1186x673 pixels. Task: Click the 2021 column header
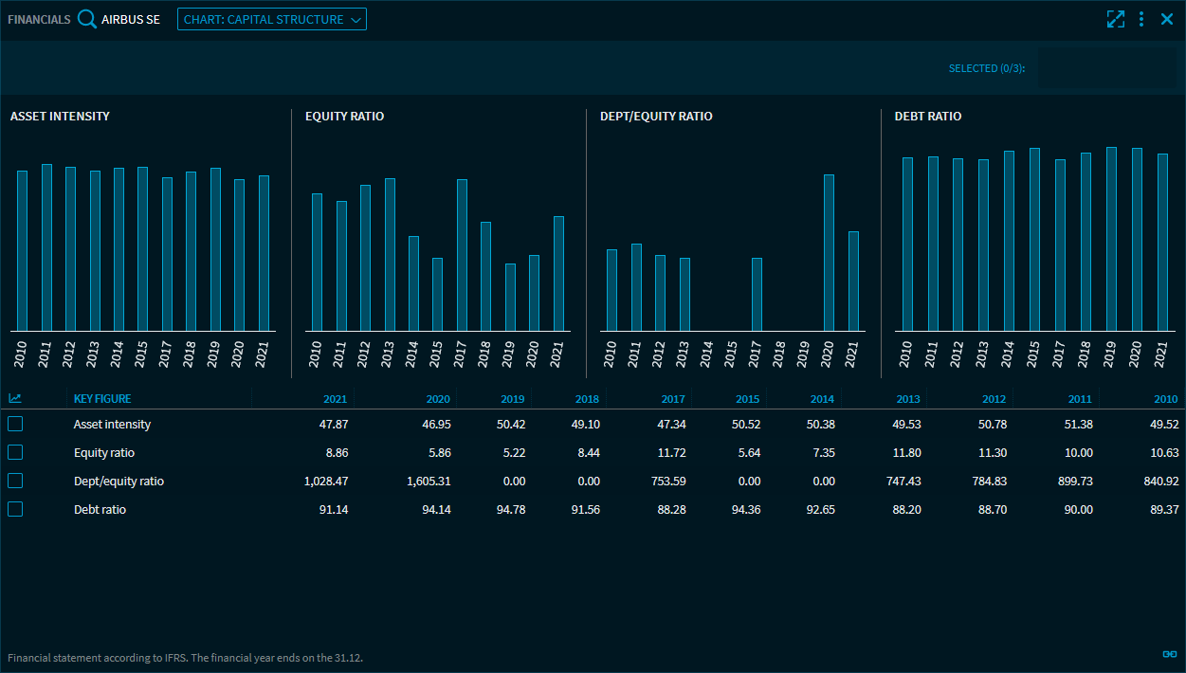click(335, 399)
